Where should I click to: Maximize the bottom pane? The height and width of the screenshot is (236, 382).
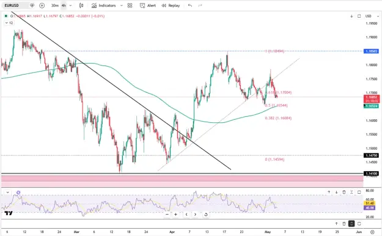tap(359, 224)
